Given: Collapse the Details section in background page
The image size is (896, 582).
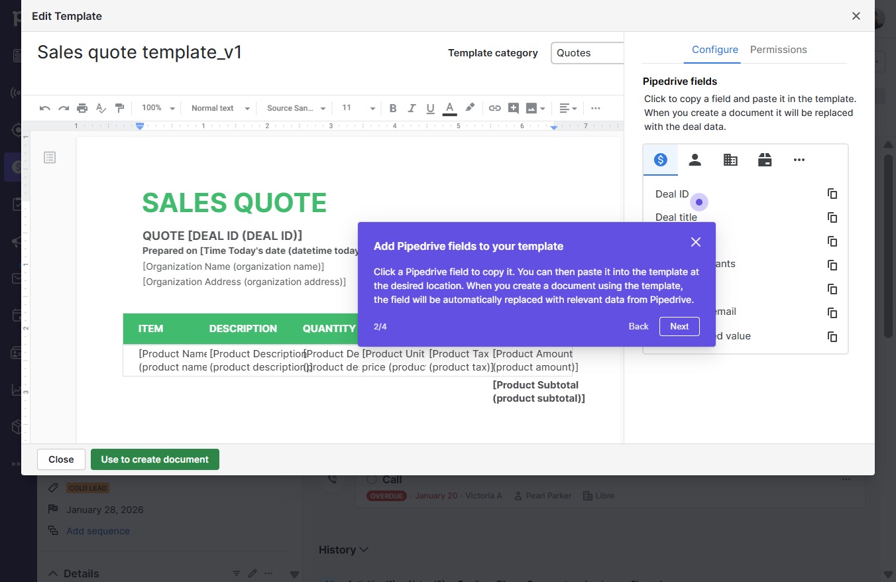Looking at the screenshot, I should click(52, 573).
